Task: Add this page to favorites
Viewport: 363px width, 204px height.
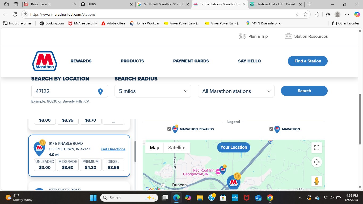Action: [x=306, y=14]
